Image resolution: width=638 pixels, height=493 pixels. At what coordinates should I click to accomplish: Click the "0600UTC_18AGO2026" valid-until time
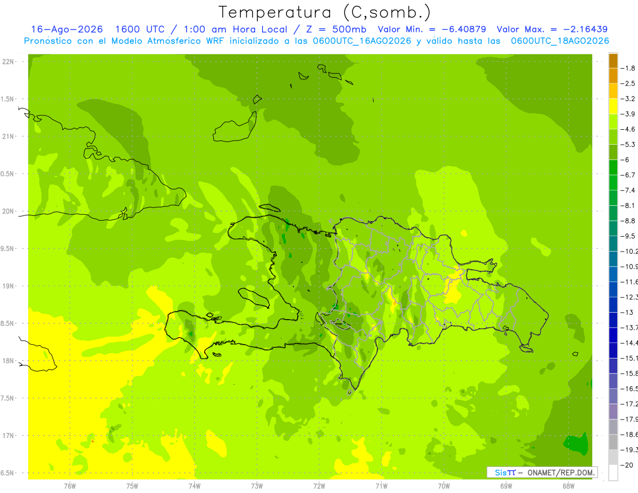[560, 41]
